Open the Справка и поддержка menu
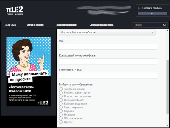Image resolution: width=170 pixels, height=128 pixels. point(101,25)
